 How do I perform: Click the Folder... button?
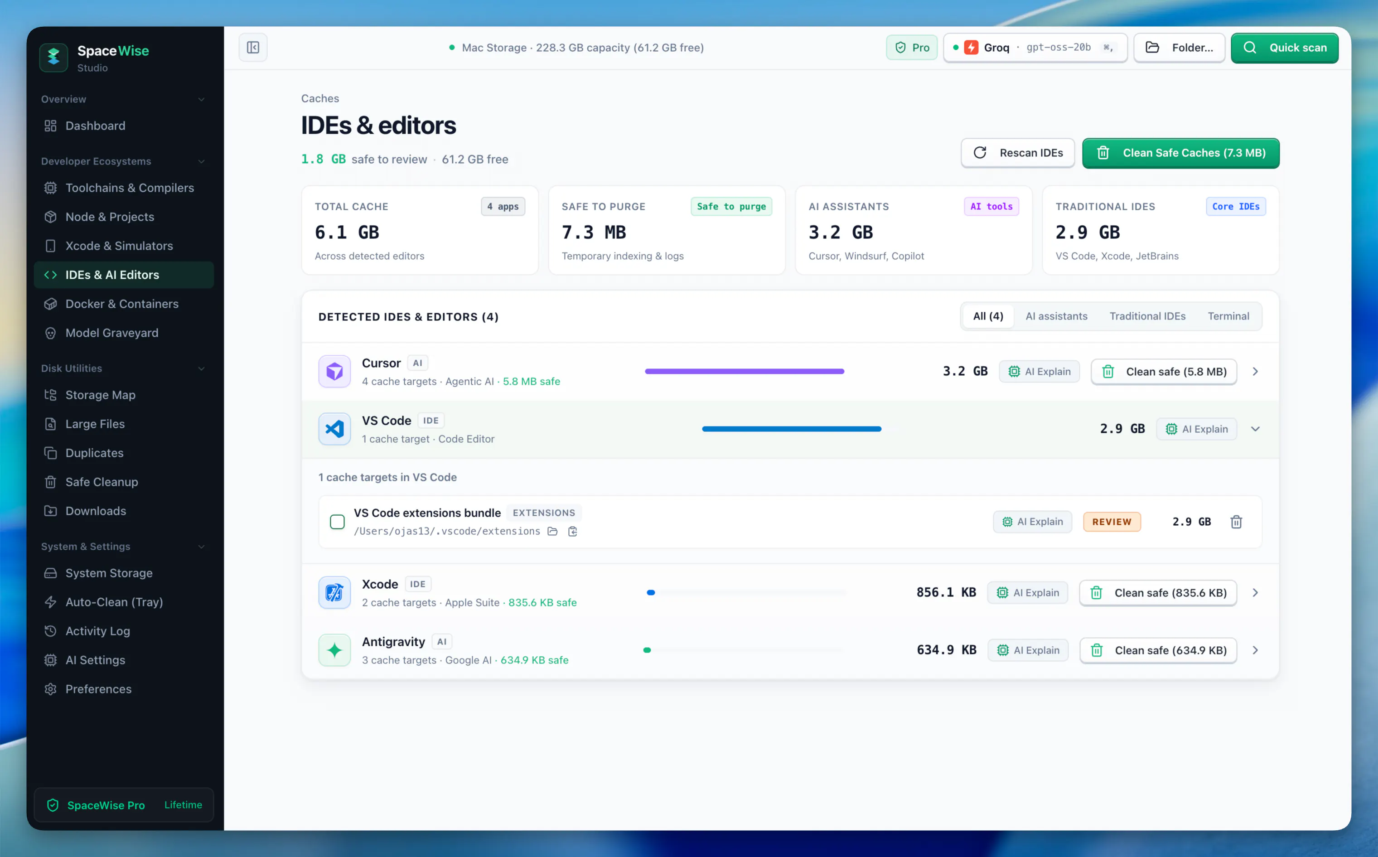click(x=1179, y=48)
